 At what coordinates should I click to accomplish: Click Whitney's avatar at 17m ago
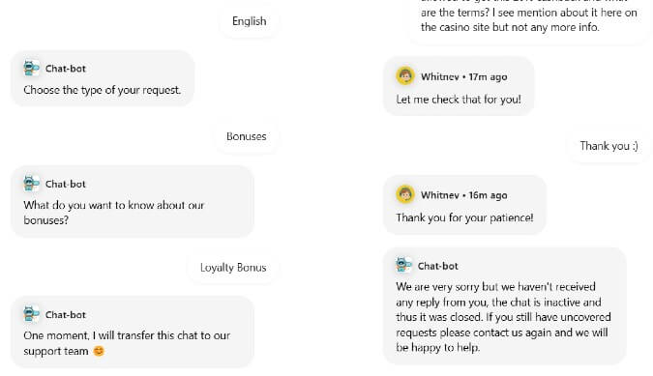coord(404,76)
